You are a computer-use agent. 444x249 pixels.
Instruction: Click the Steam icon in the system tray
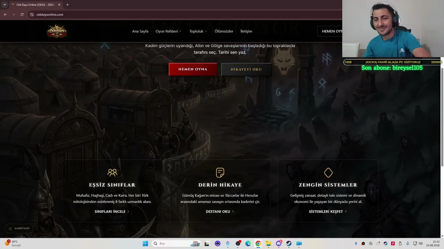point(385,243)
